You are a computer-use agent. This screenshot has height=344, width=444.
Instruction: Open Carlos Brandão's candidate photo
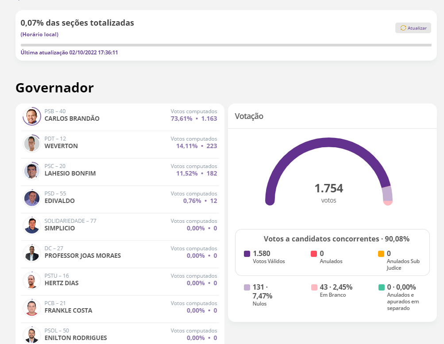[x=32, y=116]
